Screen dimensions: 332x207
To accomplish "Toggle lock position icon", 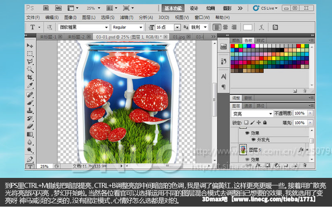I will click(259, 123).
